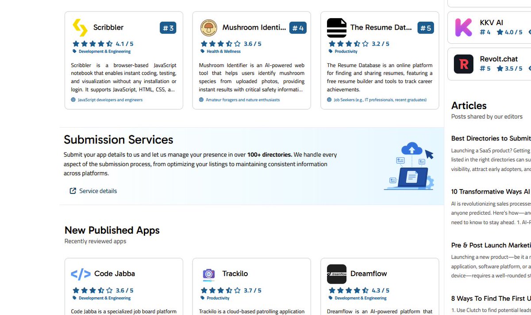Image resolution: width=531 pixels, height=315 pixels.
Task: Open the Trackilo app title
Action: click(235, 273)
